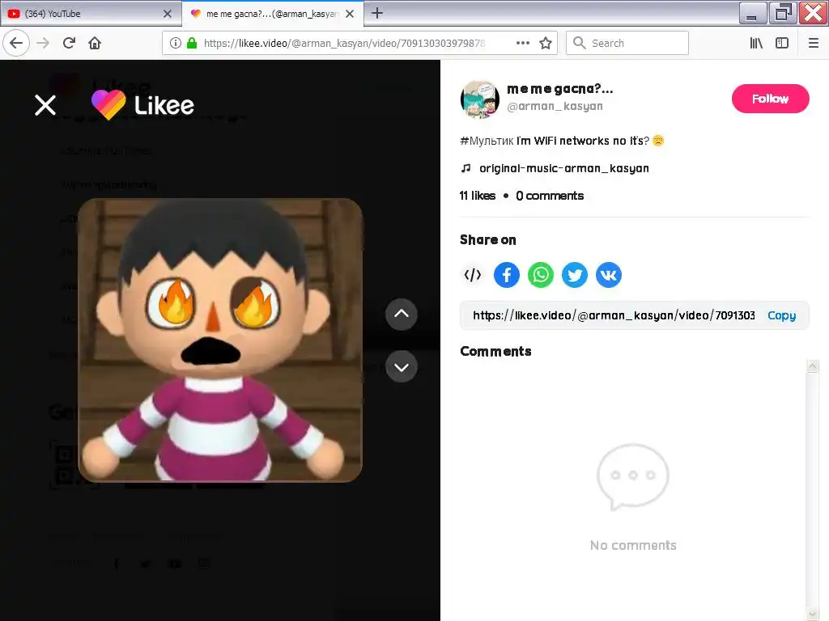Open the embed code share icon
The image size is (829, 621).
tap(472, 275)
